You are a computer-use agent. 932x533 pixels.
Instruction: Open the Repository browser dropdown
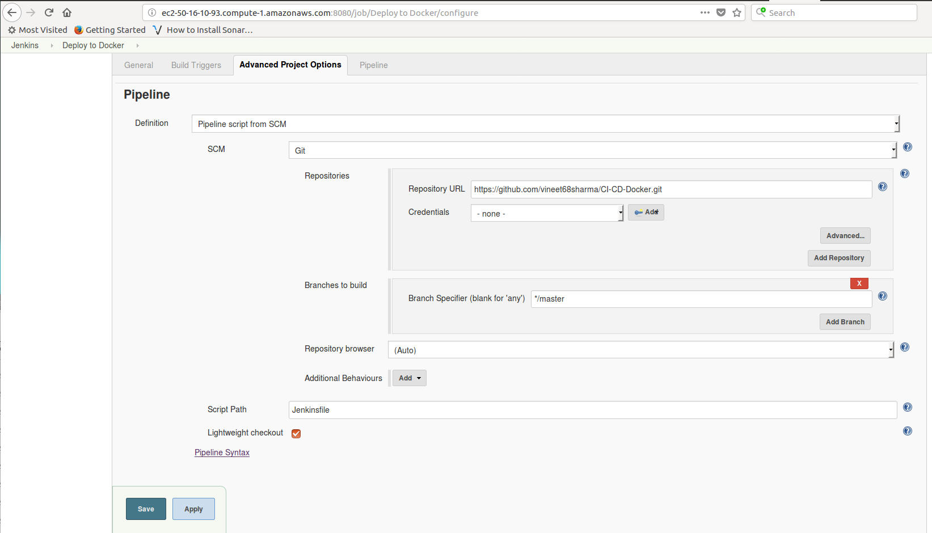pos(641,350)
